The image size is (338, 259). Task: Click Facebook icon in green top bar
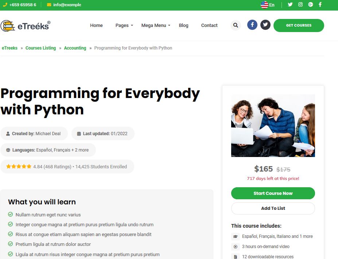pyautogui.click(x=320, y=4)
